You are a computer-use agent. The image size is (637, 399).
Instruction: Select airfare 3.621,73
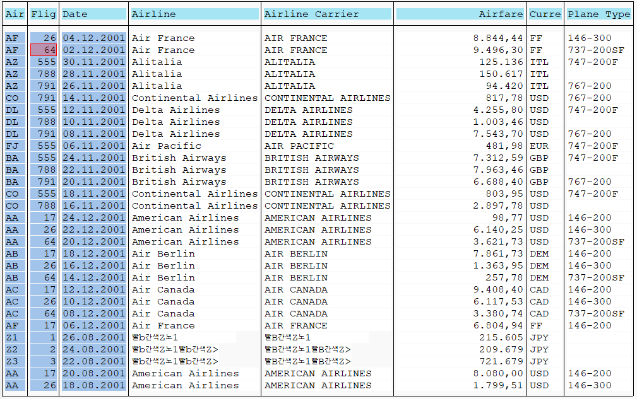[497, 241]
